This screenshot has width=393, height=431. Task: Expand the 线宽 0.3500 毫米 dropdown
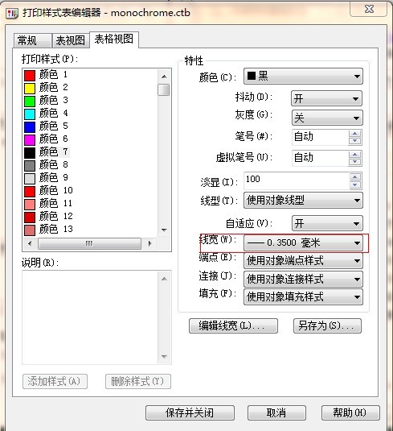[x=303, y=243]
